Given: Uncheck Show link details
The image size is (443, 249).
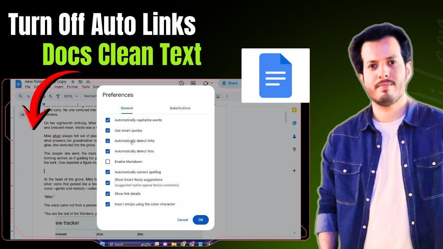Looking at the screenshot, I should 108,194.
